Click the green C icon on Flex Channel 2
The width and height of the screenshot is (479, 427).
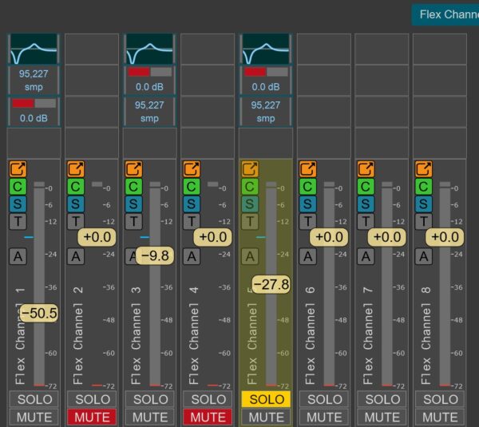tap(76, 186)
